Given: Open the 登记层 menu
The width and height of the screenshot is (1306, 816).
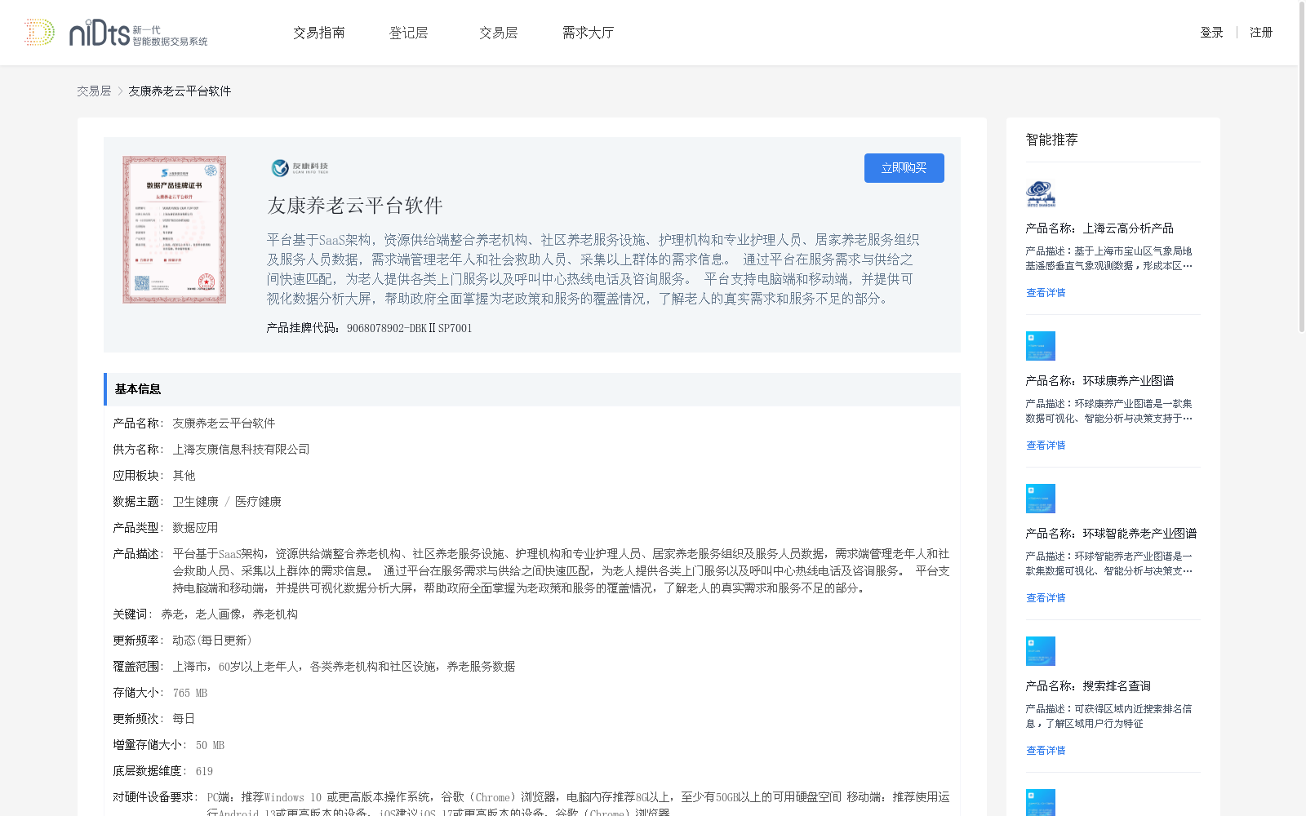Looking at the screenshot, I should [409, 33].
